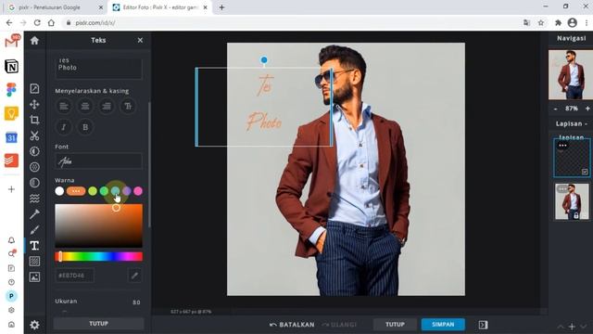Align text left
The image size is (593, 334).
click(x=64, y=107)
